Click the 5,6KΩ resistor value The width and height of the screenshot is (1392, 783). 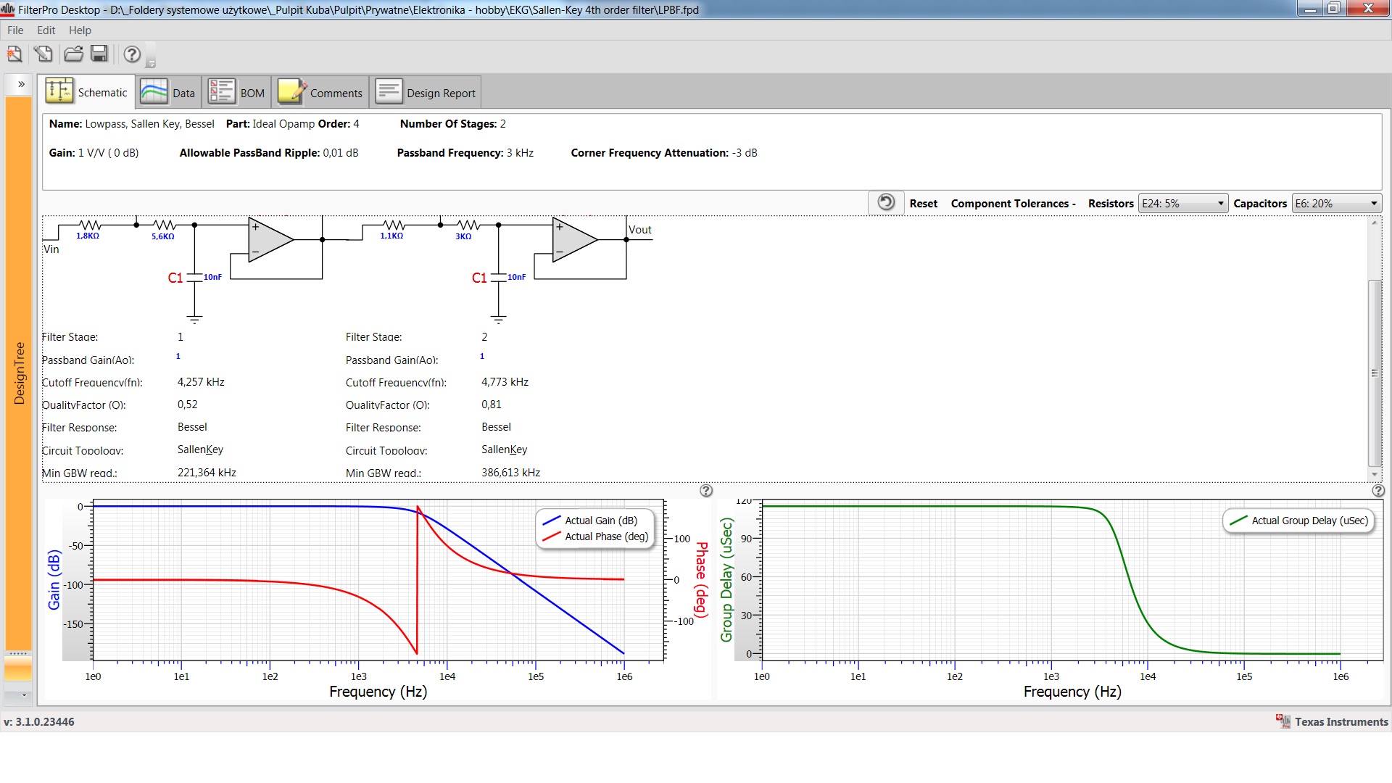(x=163, y=236)
